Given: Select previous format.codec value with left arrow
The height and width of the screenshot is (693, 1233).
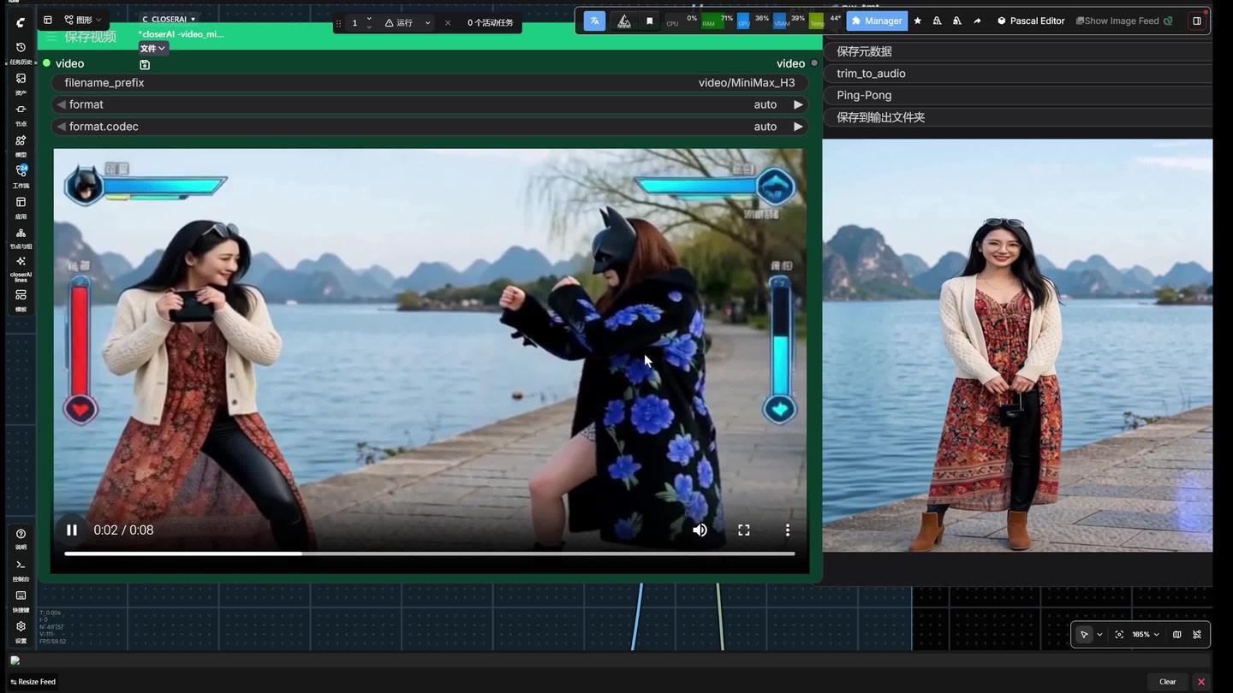Looking at the screenshot, I should [x=61, y=127].
